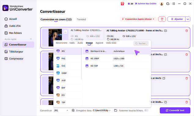This screenshot has width=194, height=116.
Task: Expand the arrow next to Ajouter
Action: point(188,19)
